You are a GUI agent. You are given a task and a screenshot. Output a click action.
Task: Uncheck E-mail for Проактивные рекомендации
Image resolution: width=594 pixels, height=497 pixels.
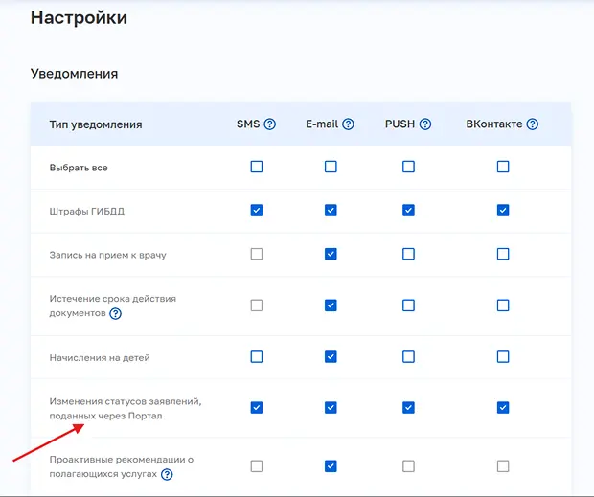click(331, 466)
